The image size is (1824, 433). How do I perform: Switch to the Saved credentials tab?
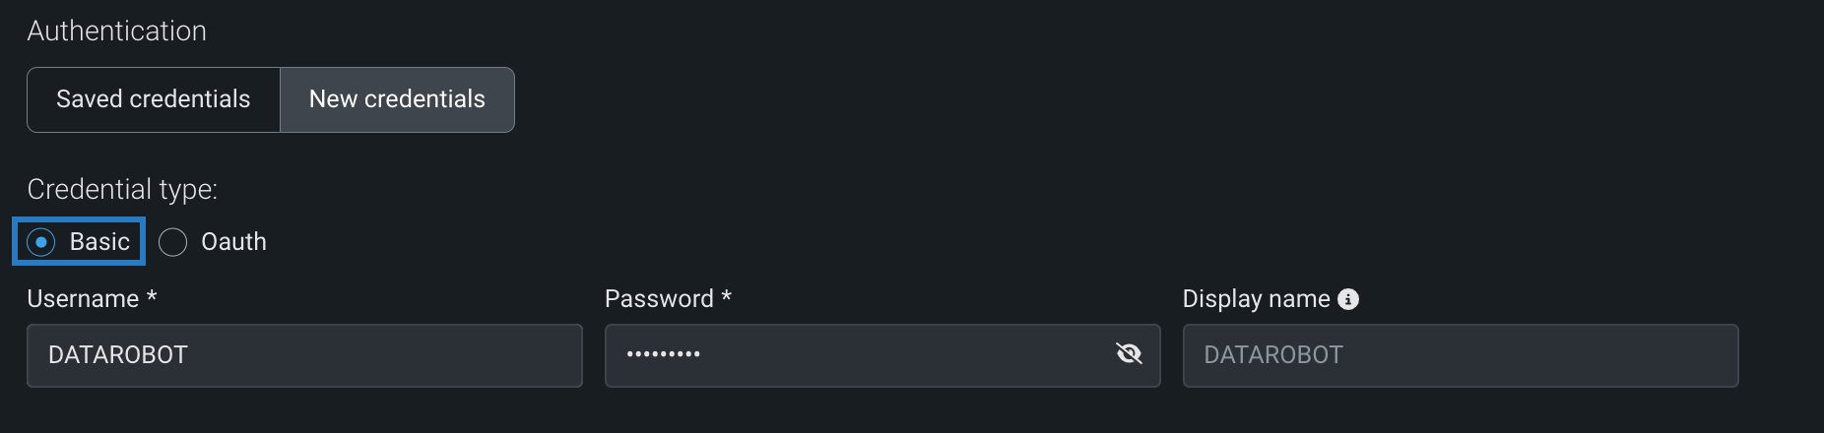click(x=154, y=99)
